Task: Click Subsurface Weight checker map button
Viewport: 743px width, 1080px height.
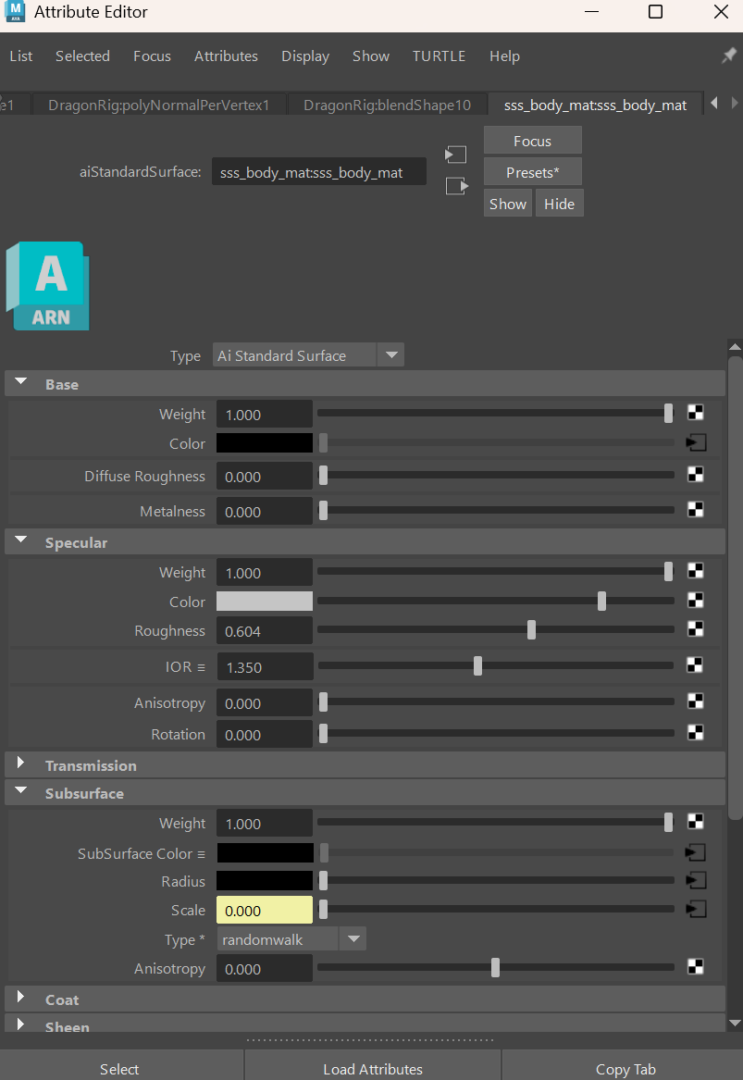Action: pyautogui.click(x=696, y=822)
